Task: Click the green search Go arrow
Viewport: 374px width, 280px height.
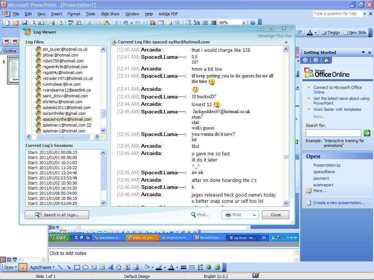Action: [x=367, y=133]
